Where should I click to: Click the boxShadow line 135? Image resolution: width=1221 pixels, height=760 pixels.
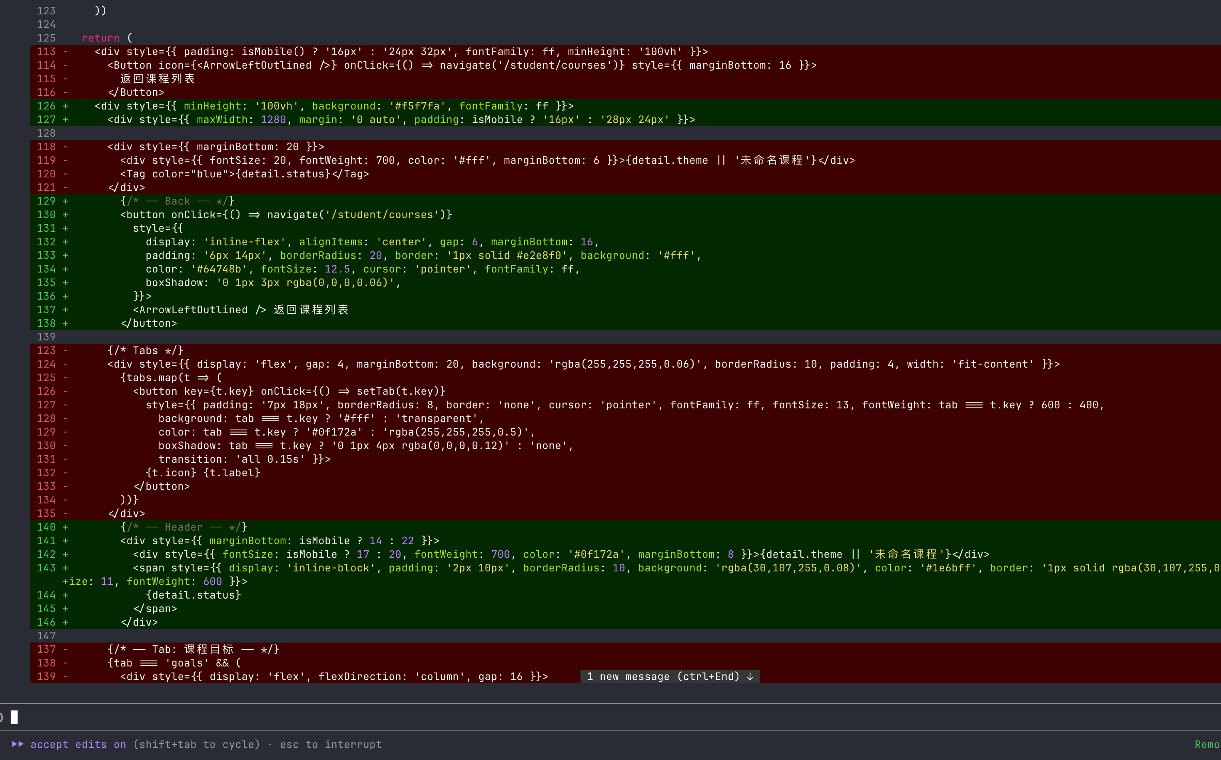626,283
